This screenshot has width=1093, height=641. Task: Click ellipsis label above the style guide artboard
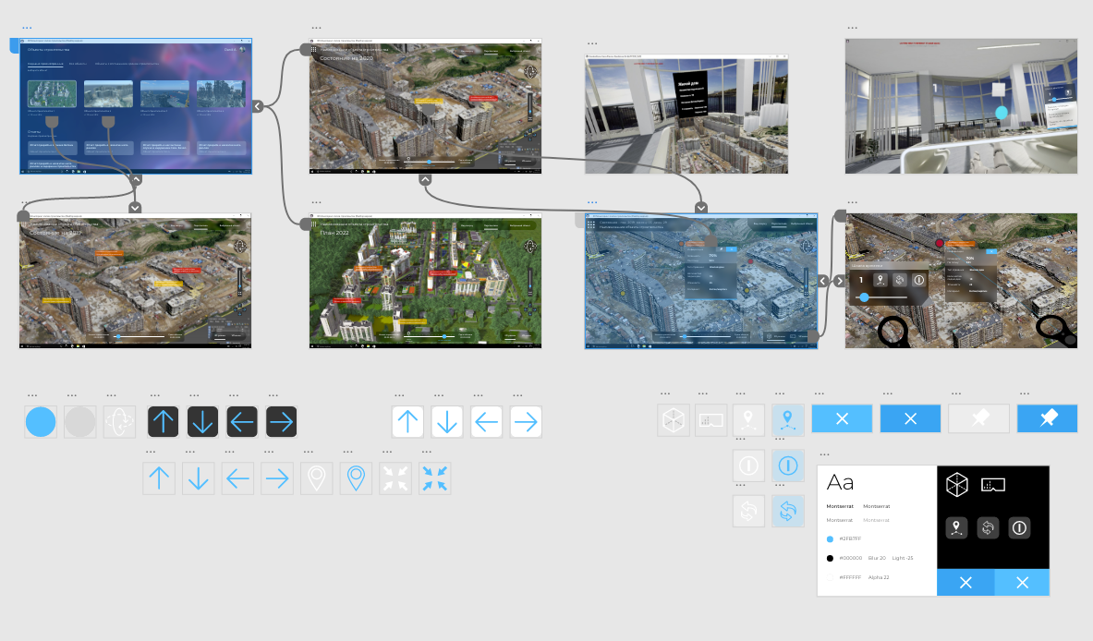point(824,454)
